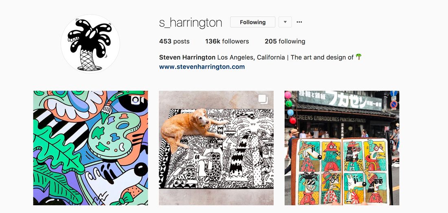The width and height of the screenshot is (448, 213).
Task: Open the palm tree profile picture
Action: [x=90, y=44]
